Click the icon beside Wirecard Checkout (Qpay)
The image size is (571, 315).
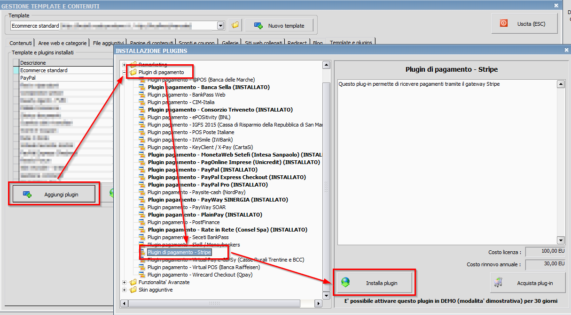(142, 275)
